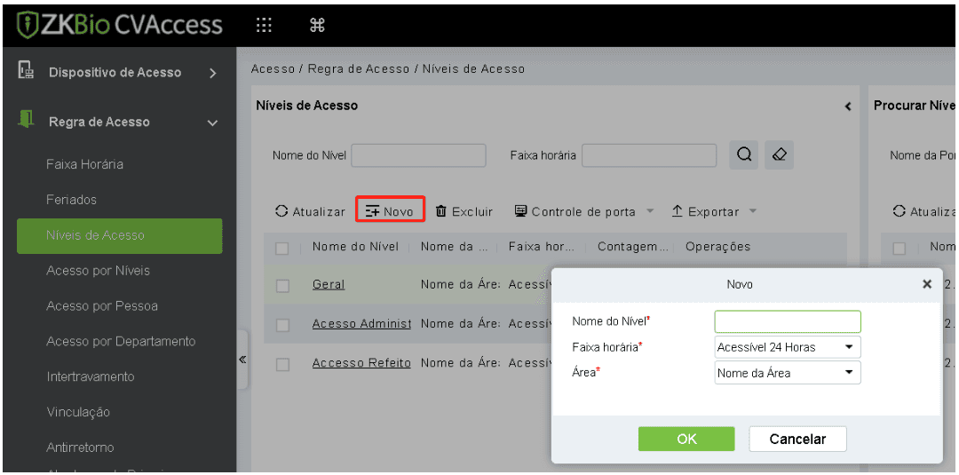Click the Operações column header
This screenshot has height=475, width=959.
(x=718, y=247)
